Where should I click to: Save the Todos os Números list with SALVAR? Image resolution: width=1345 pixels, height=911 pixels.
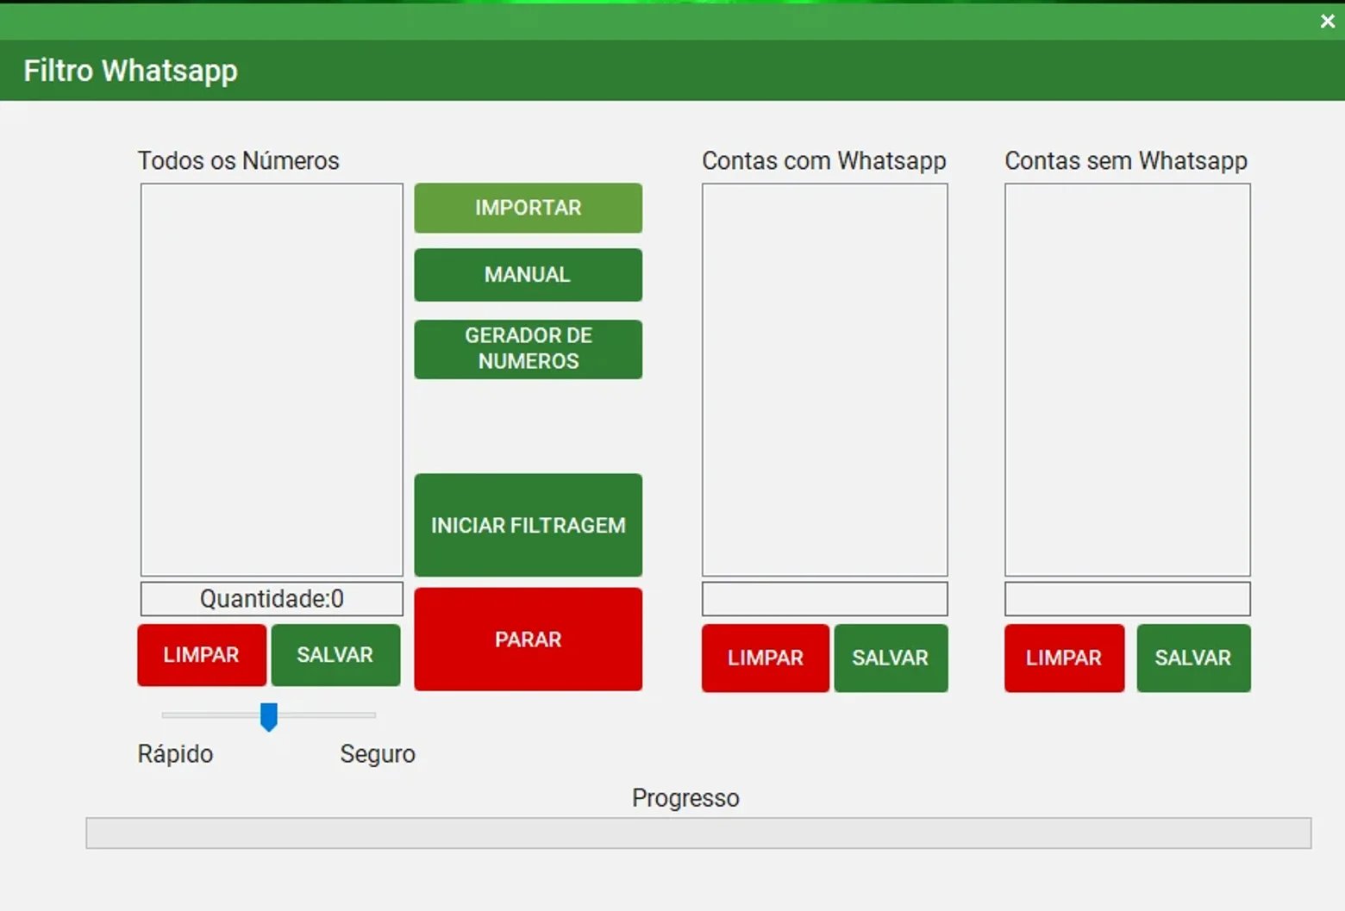tap(335, 655)
